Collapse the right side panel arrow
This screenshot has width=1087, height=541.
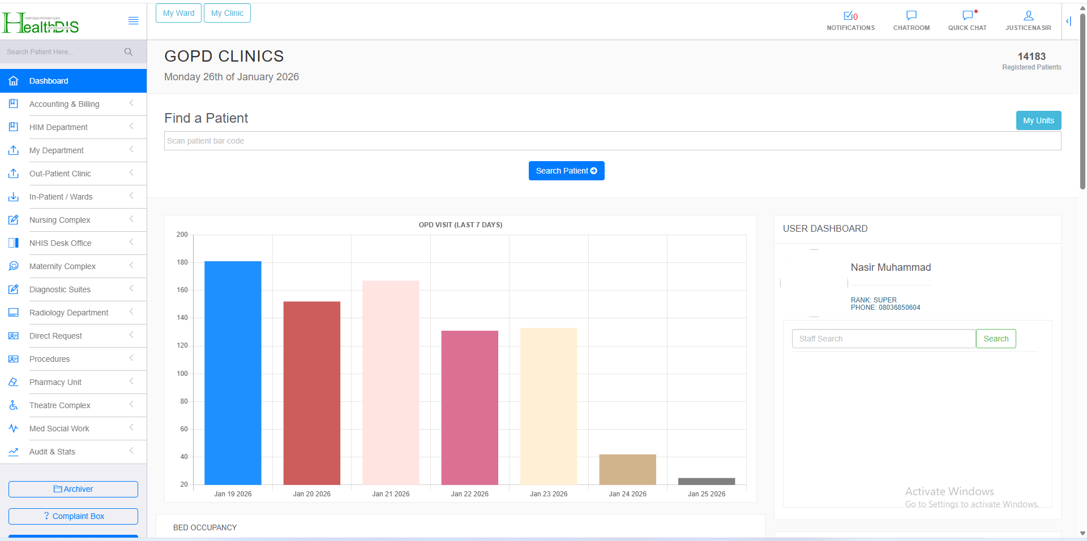(x=1069, y=21)
